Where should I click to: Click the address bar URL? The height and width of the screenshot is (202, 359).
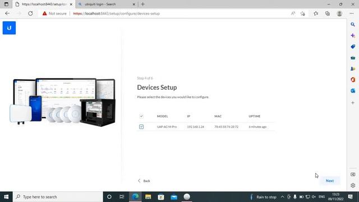click(x=116, y=13)
